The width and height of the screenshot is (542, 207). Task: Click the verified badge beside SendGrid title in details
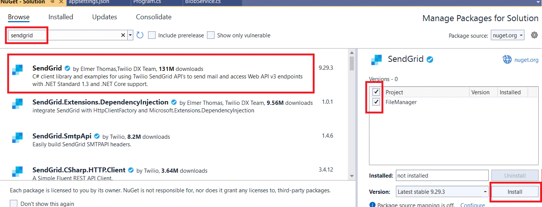[430, 59]
